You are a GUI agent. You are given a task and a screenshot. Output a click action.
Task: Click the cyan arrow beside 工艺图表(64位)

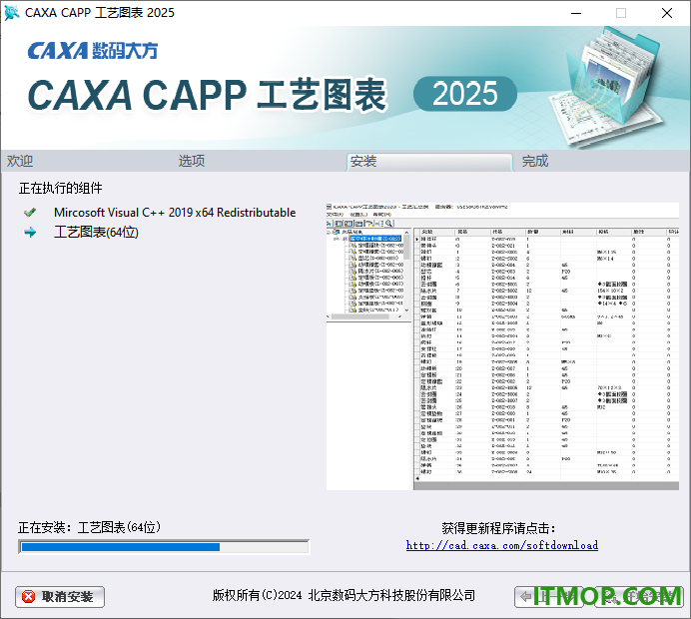click(x=30, y=233)
